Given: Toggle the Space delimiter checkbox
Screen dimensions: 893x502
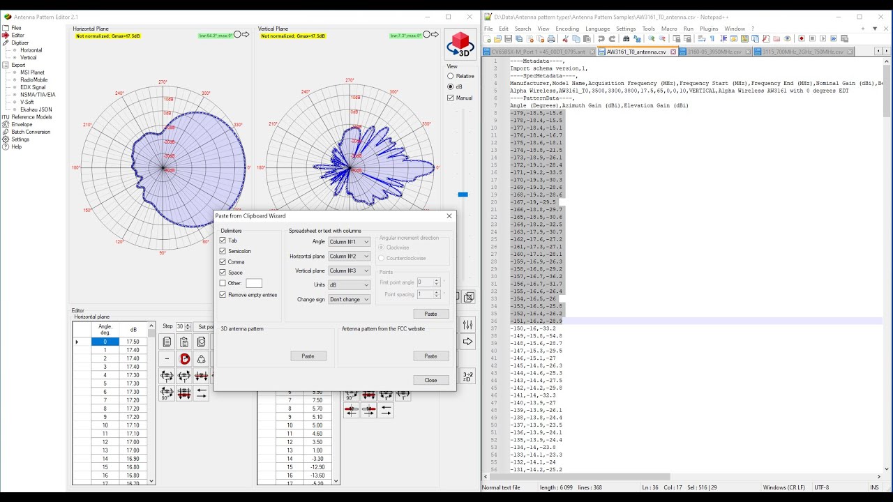Looking at the screenshot, I should tap(223, 273).
